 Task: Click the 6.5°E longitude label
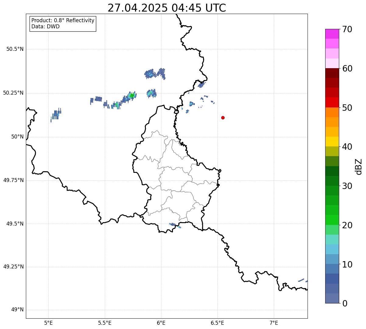click(x=217, y=323)
